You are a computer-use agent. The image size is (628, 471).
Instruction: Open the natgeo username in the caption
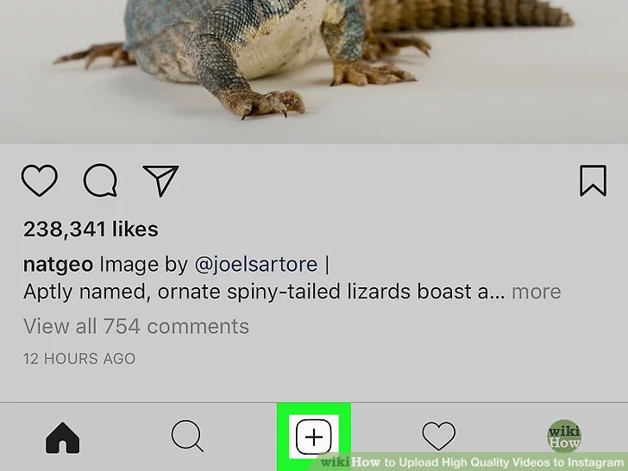(58, 265)
